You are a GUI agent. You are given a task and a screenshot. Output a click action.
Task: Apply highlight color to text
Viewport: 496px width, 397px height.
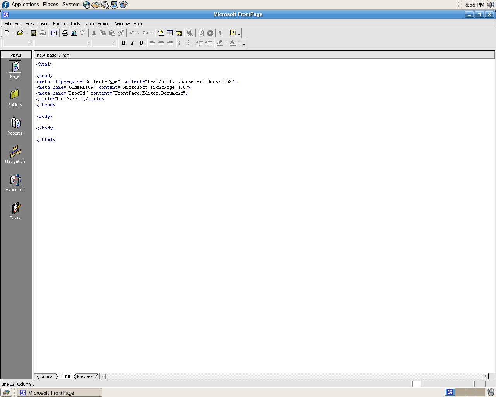pos(220,43)
